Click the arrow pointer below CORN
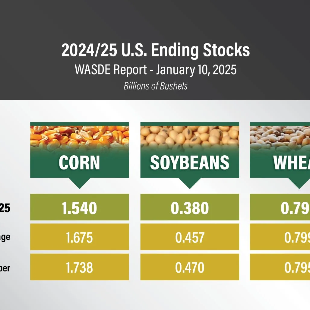Image resolution: width=310 pixels, height=310 pixels. tap(80, 183)
